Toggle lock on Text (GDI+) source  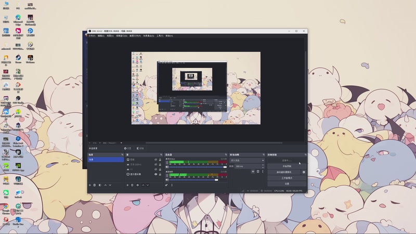click(x=160, y=164)
